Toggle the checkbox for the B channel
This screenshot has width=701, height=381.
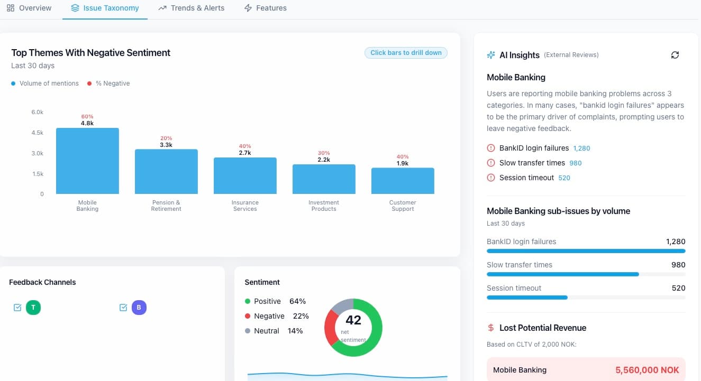tap(123, 307)
